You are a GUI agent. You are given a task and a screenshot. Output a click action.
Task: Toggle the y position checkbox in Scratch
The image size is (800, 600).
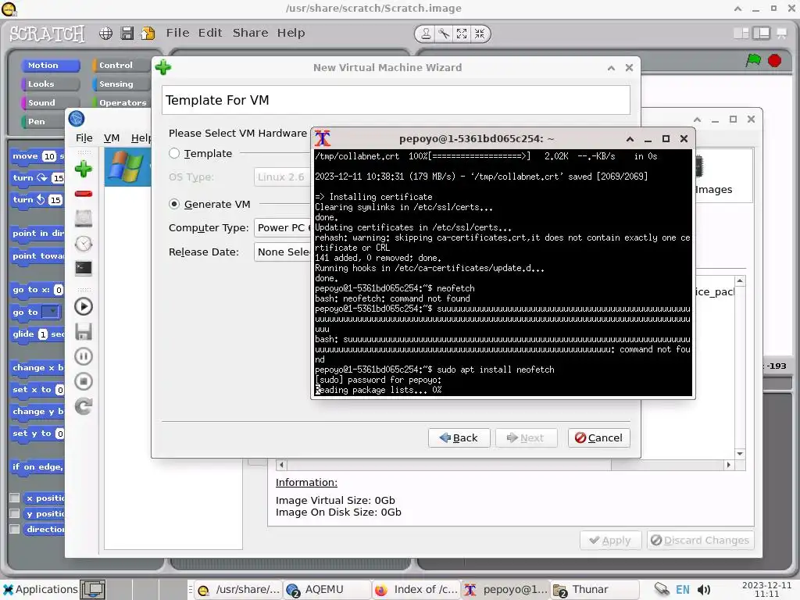tap(15, 513)
